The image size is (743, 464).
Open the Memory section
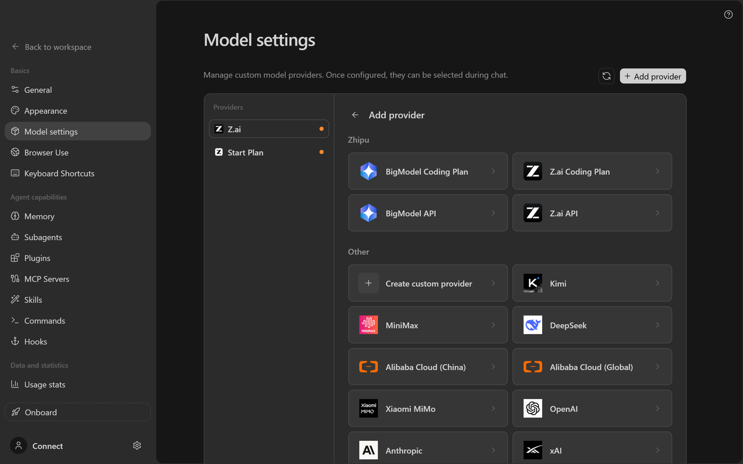(78, 216)
